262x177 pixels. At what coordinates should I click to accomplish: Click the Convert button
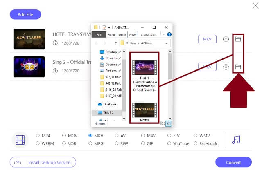point(233,162)
